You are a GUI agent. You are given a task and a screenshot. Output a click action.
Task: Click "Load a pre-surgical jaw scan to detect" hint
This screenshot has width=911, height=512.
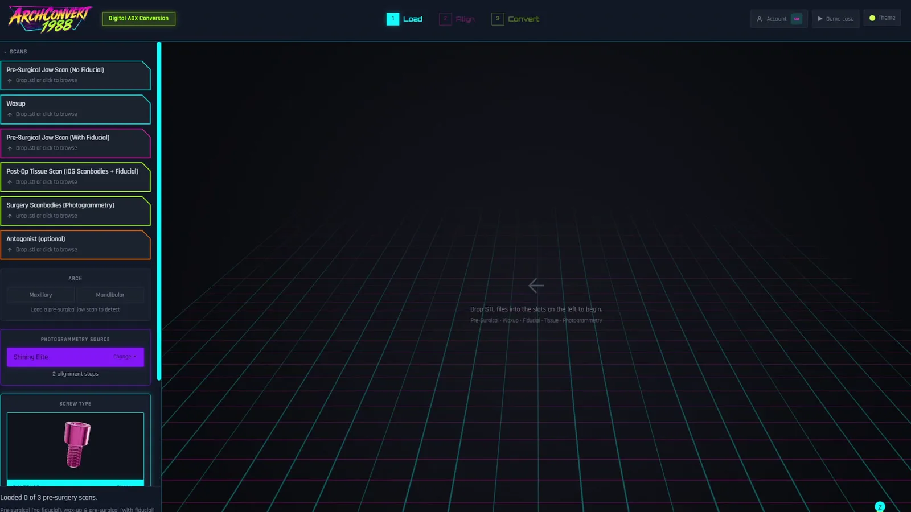75,310
